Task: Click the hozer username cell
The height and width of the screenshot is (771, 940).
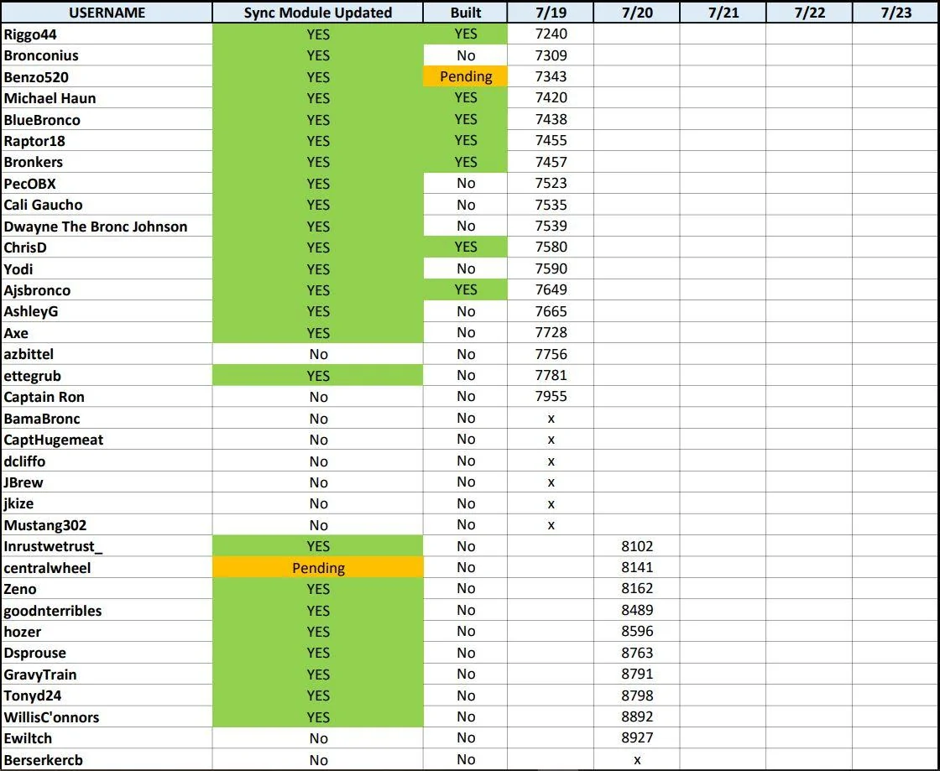Action: point(107,632)
